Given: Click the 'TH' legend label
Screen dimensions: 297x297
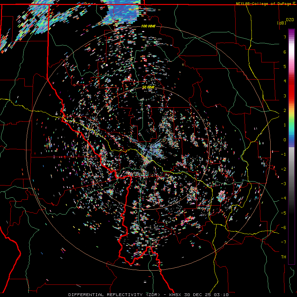Looking at the screenshot, I should pyautogui.click(x=283, y=257).
